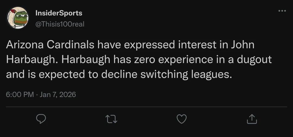Click the reply speech bubble icon
The image size is (293, 137).
click(x=41, y=119)
